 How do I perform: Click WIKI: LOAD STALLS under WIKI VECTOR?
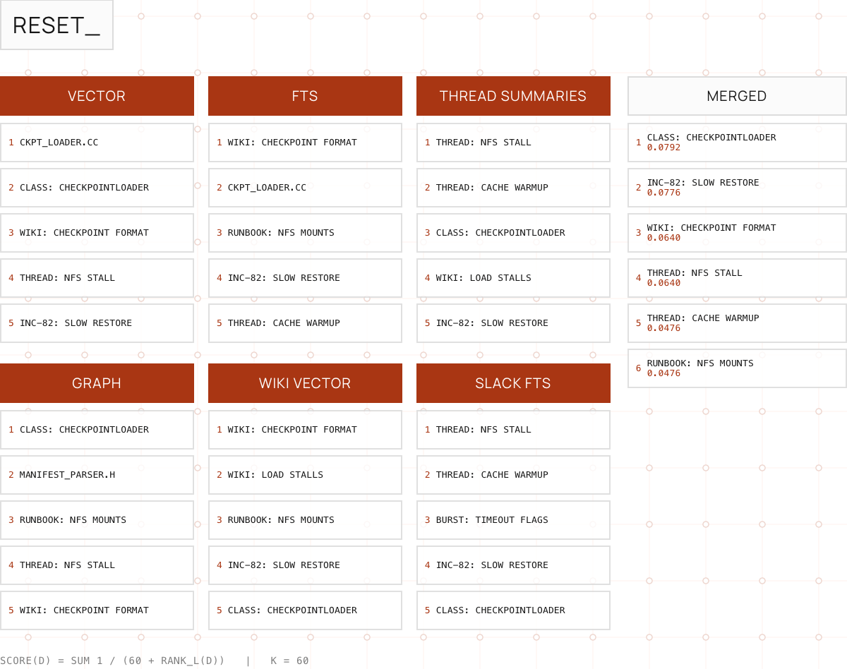(305, 475)
